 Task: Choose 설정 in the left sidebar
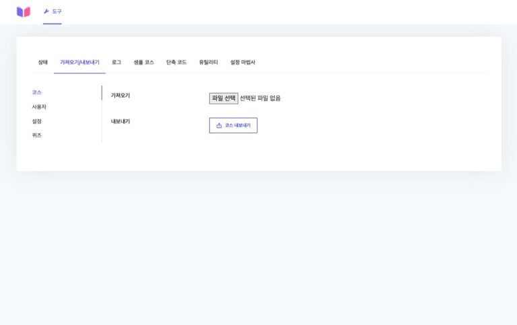click(37, 121)
